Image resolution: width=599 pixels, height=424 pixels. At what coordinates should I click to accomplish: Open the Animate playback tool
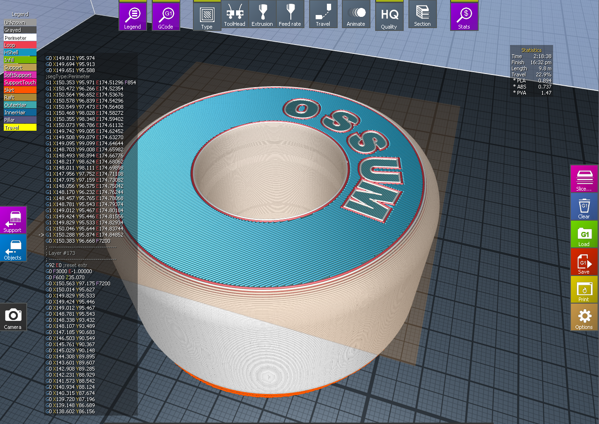coord(356,14)
